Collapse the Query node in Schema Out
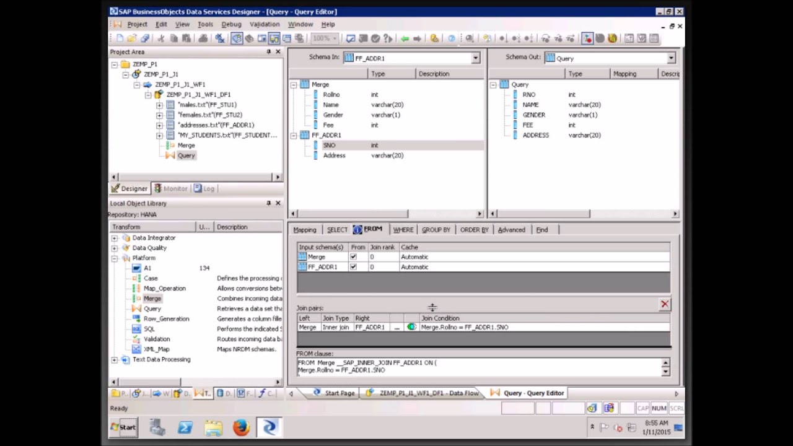Image resolution: width=793 pixels, height=446 pixels. (x=493, y=84)
